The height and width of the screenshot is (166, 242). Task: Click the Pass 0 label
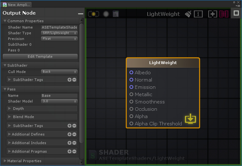tap(14, 50)
